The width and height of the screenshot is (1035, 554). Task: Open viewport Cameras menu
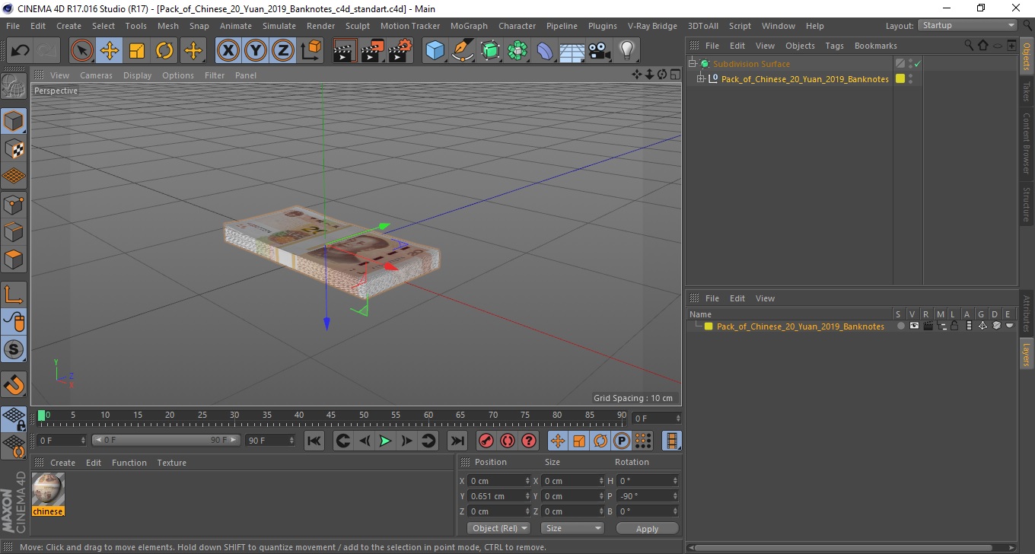pyautogui.click(x=96, y=75)
